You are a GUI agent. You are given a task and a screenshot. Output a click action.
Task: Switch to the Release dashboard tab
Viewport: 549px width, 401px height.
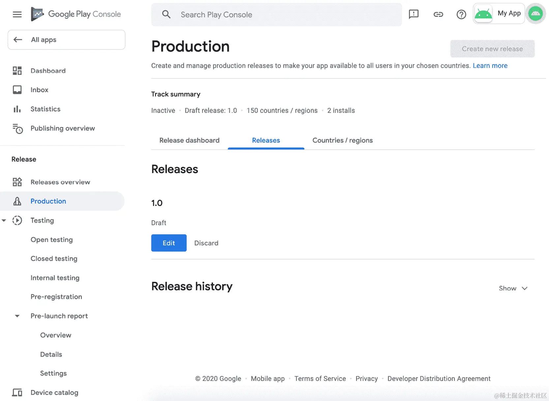click(x=189, y=140)
